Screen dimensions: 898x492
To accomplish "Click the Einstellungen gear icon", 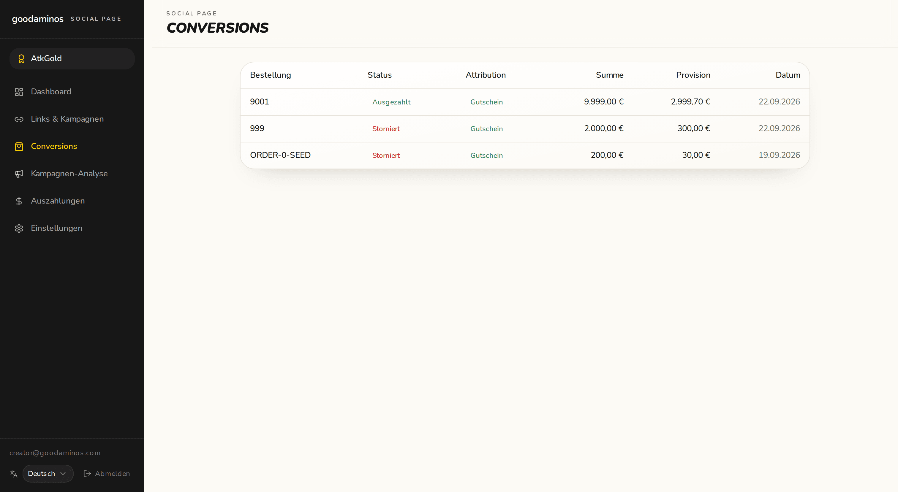I will (x=19, y=228).
